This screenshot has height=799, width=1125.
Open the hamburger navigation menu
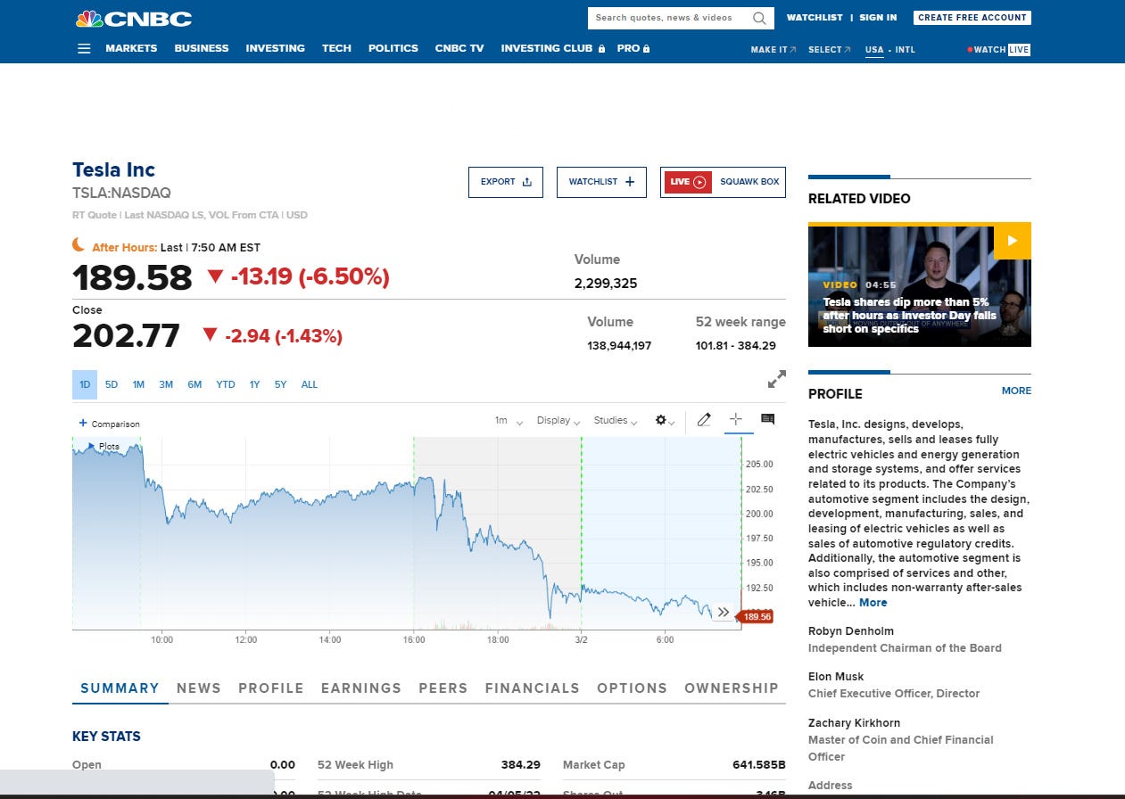coord(84,48)
